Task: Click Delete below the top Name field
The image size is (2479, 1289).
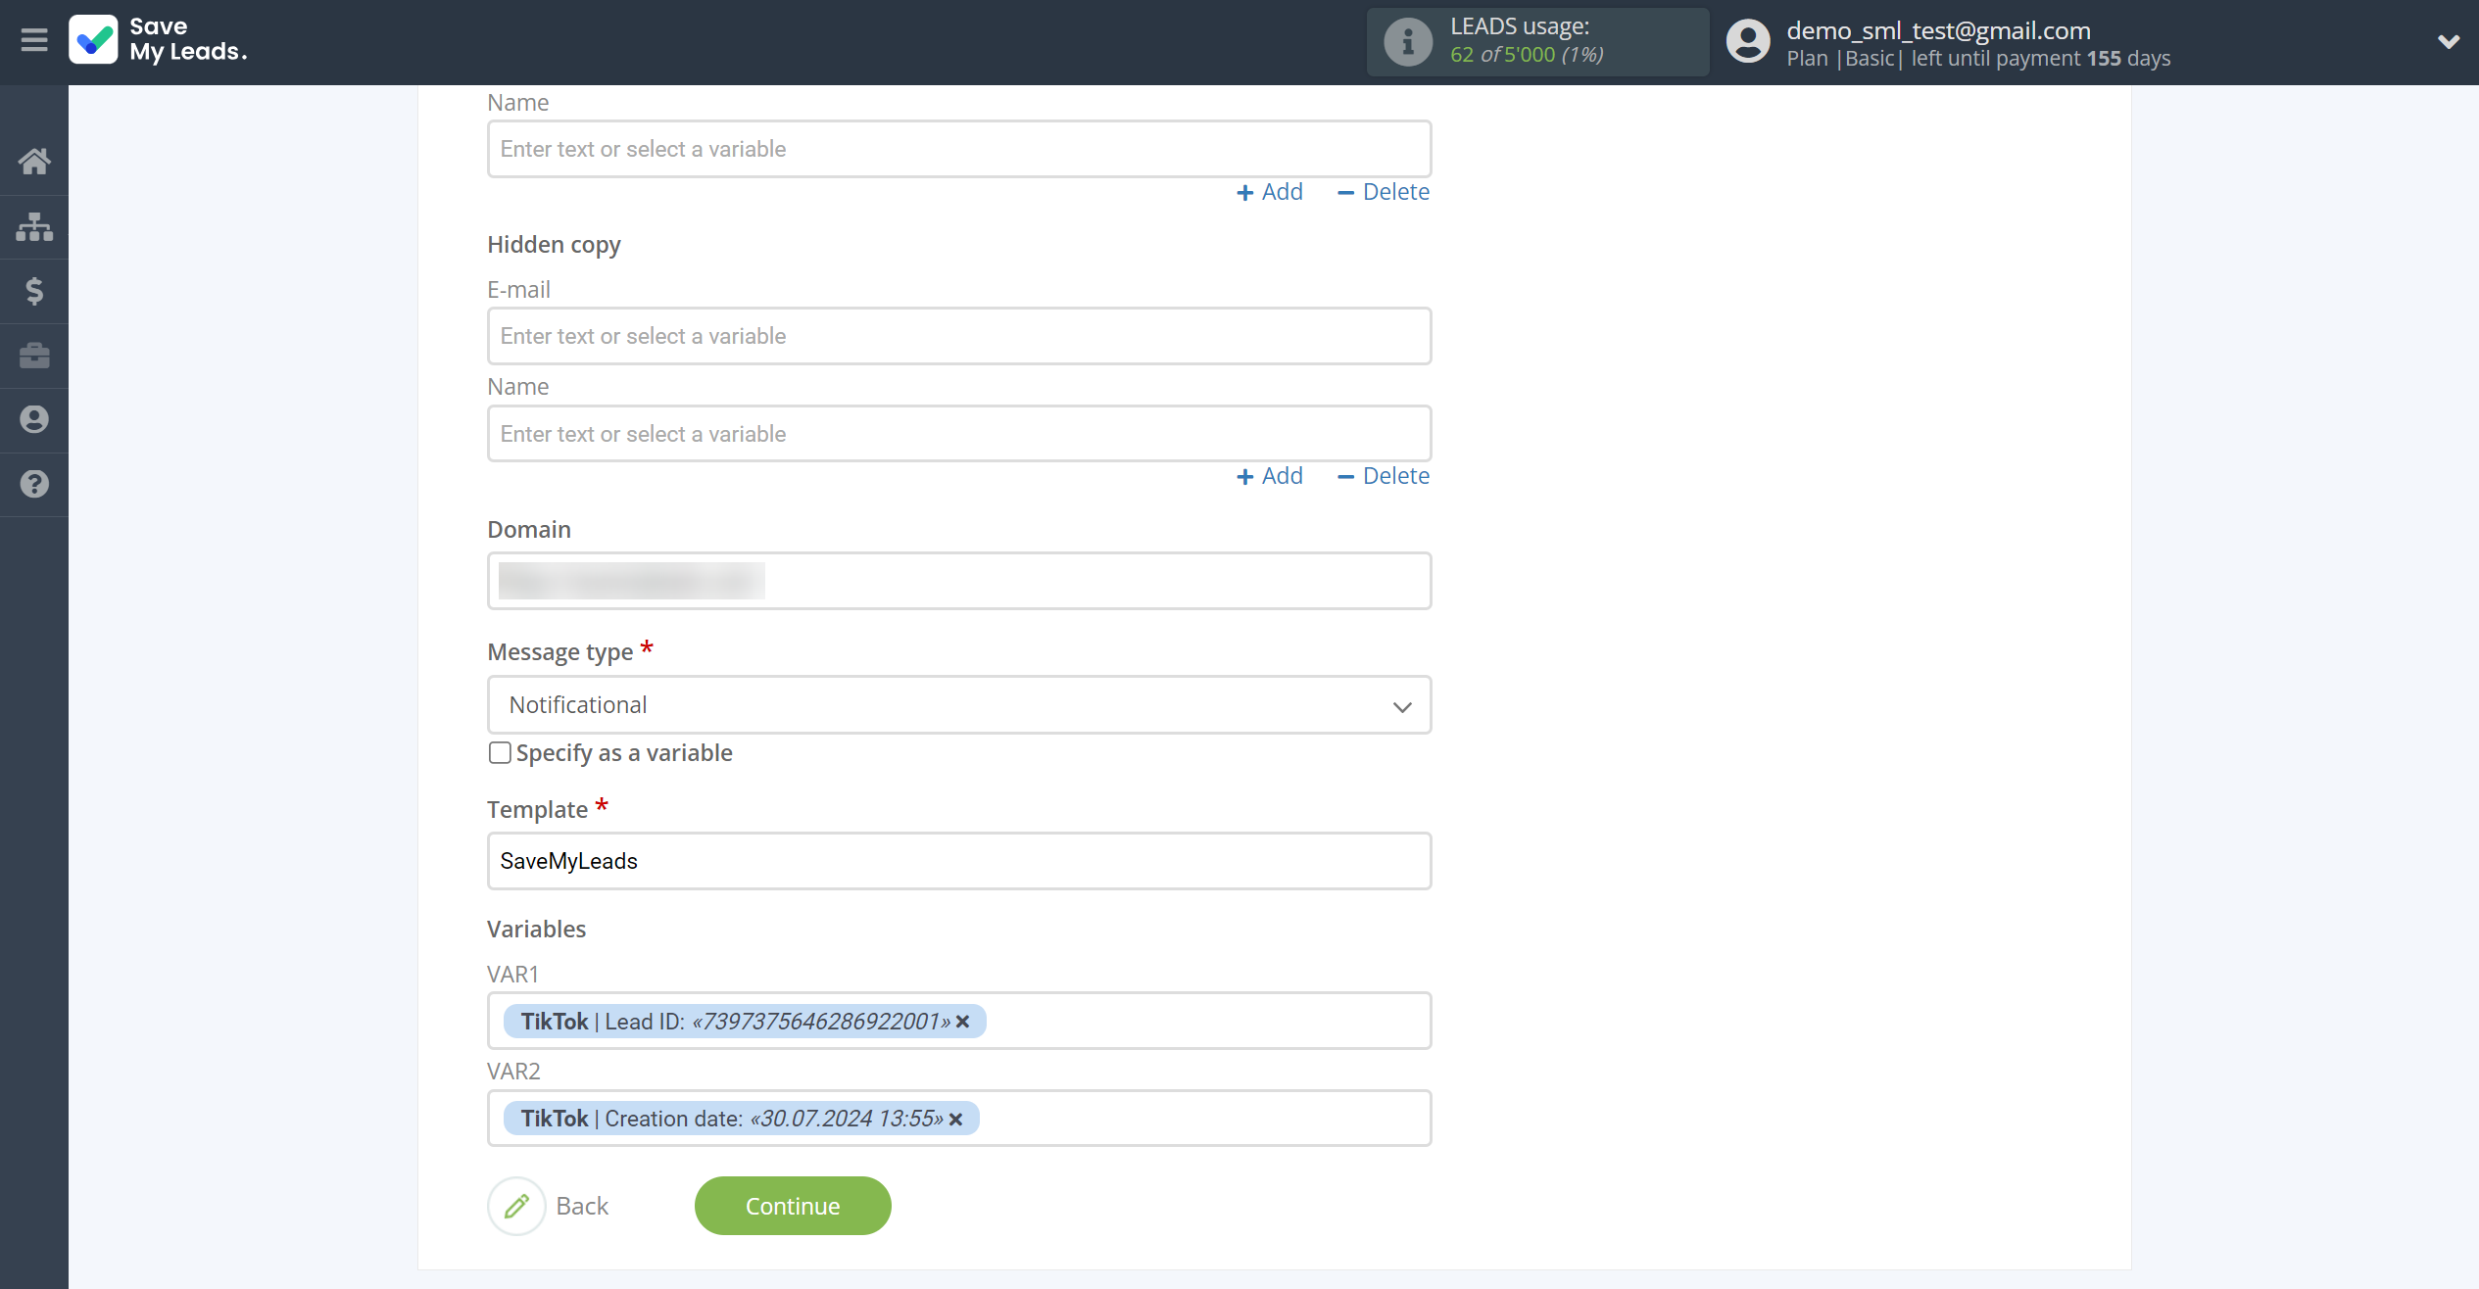Action: click(1384, 192)
